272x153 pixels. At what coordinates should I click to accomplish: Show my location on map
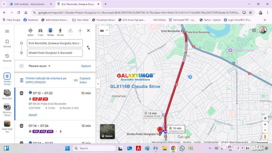tap(265, 118)
